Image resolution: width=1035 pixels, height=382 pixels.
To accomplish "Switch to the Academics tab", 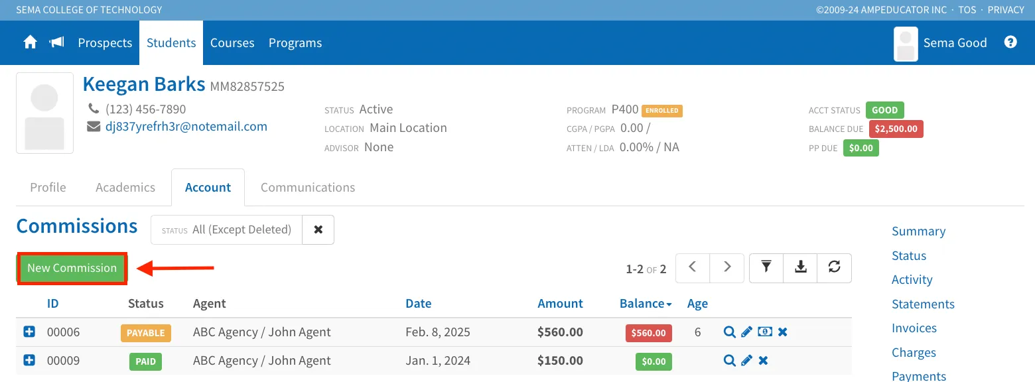I will 125,188.
